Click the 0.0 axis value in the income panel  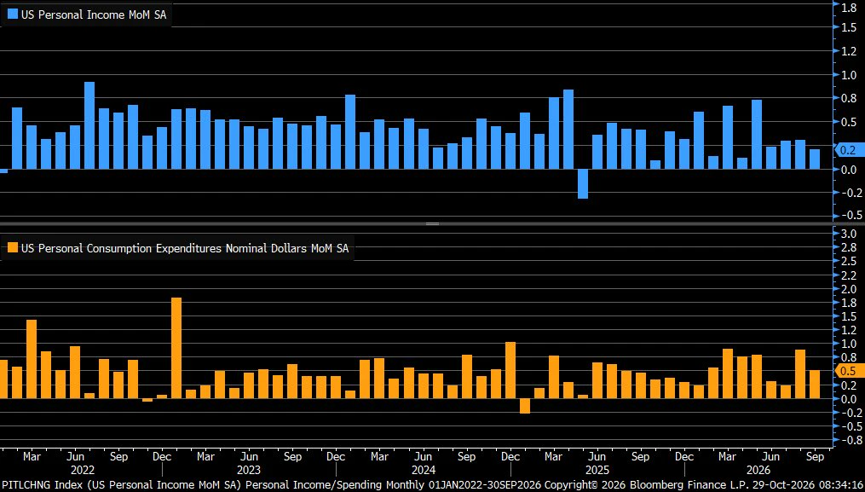pyautogui.click(x=849, y=170)
